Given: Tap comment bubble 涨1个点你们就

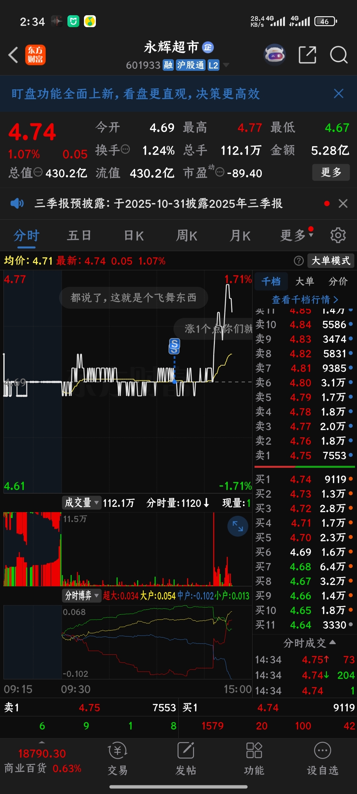Looking at the screenshot, I should (214, 329).
